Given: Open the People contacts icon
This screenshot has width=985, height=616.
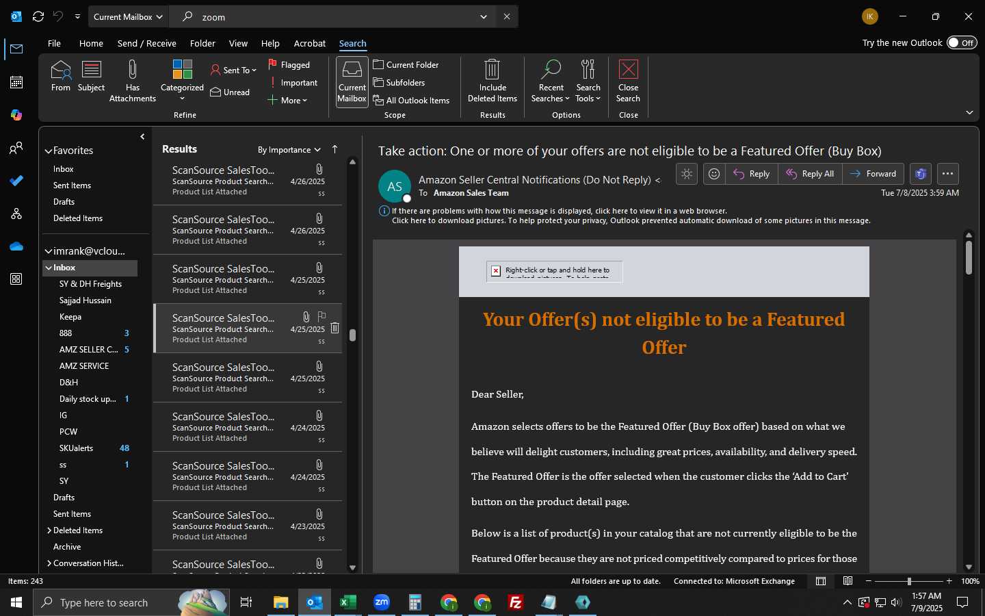Looking at the screenshot, I should tap(16, 148).
